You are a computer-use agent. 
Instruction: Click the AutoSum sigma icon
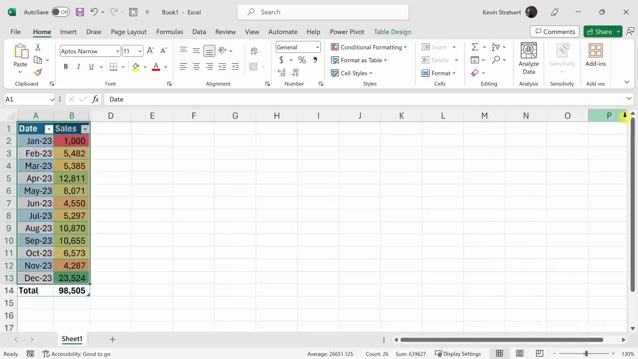(475, 47)
